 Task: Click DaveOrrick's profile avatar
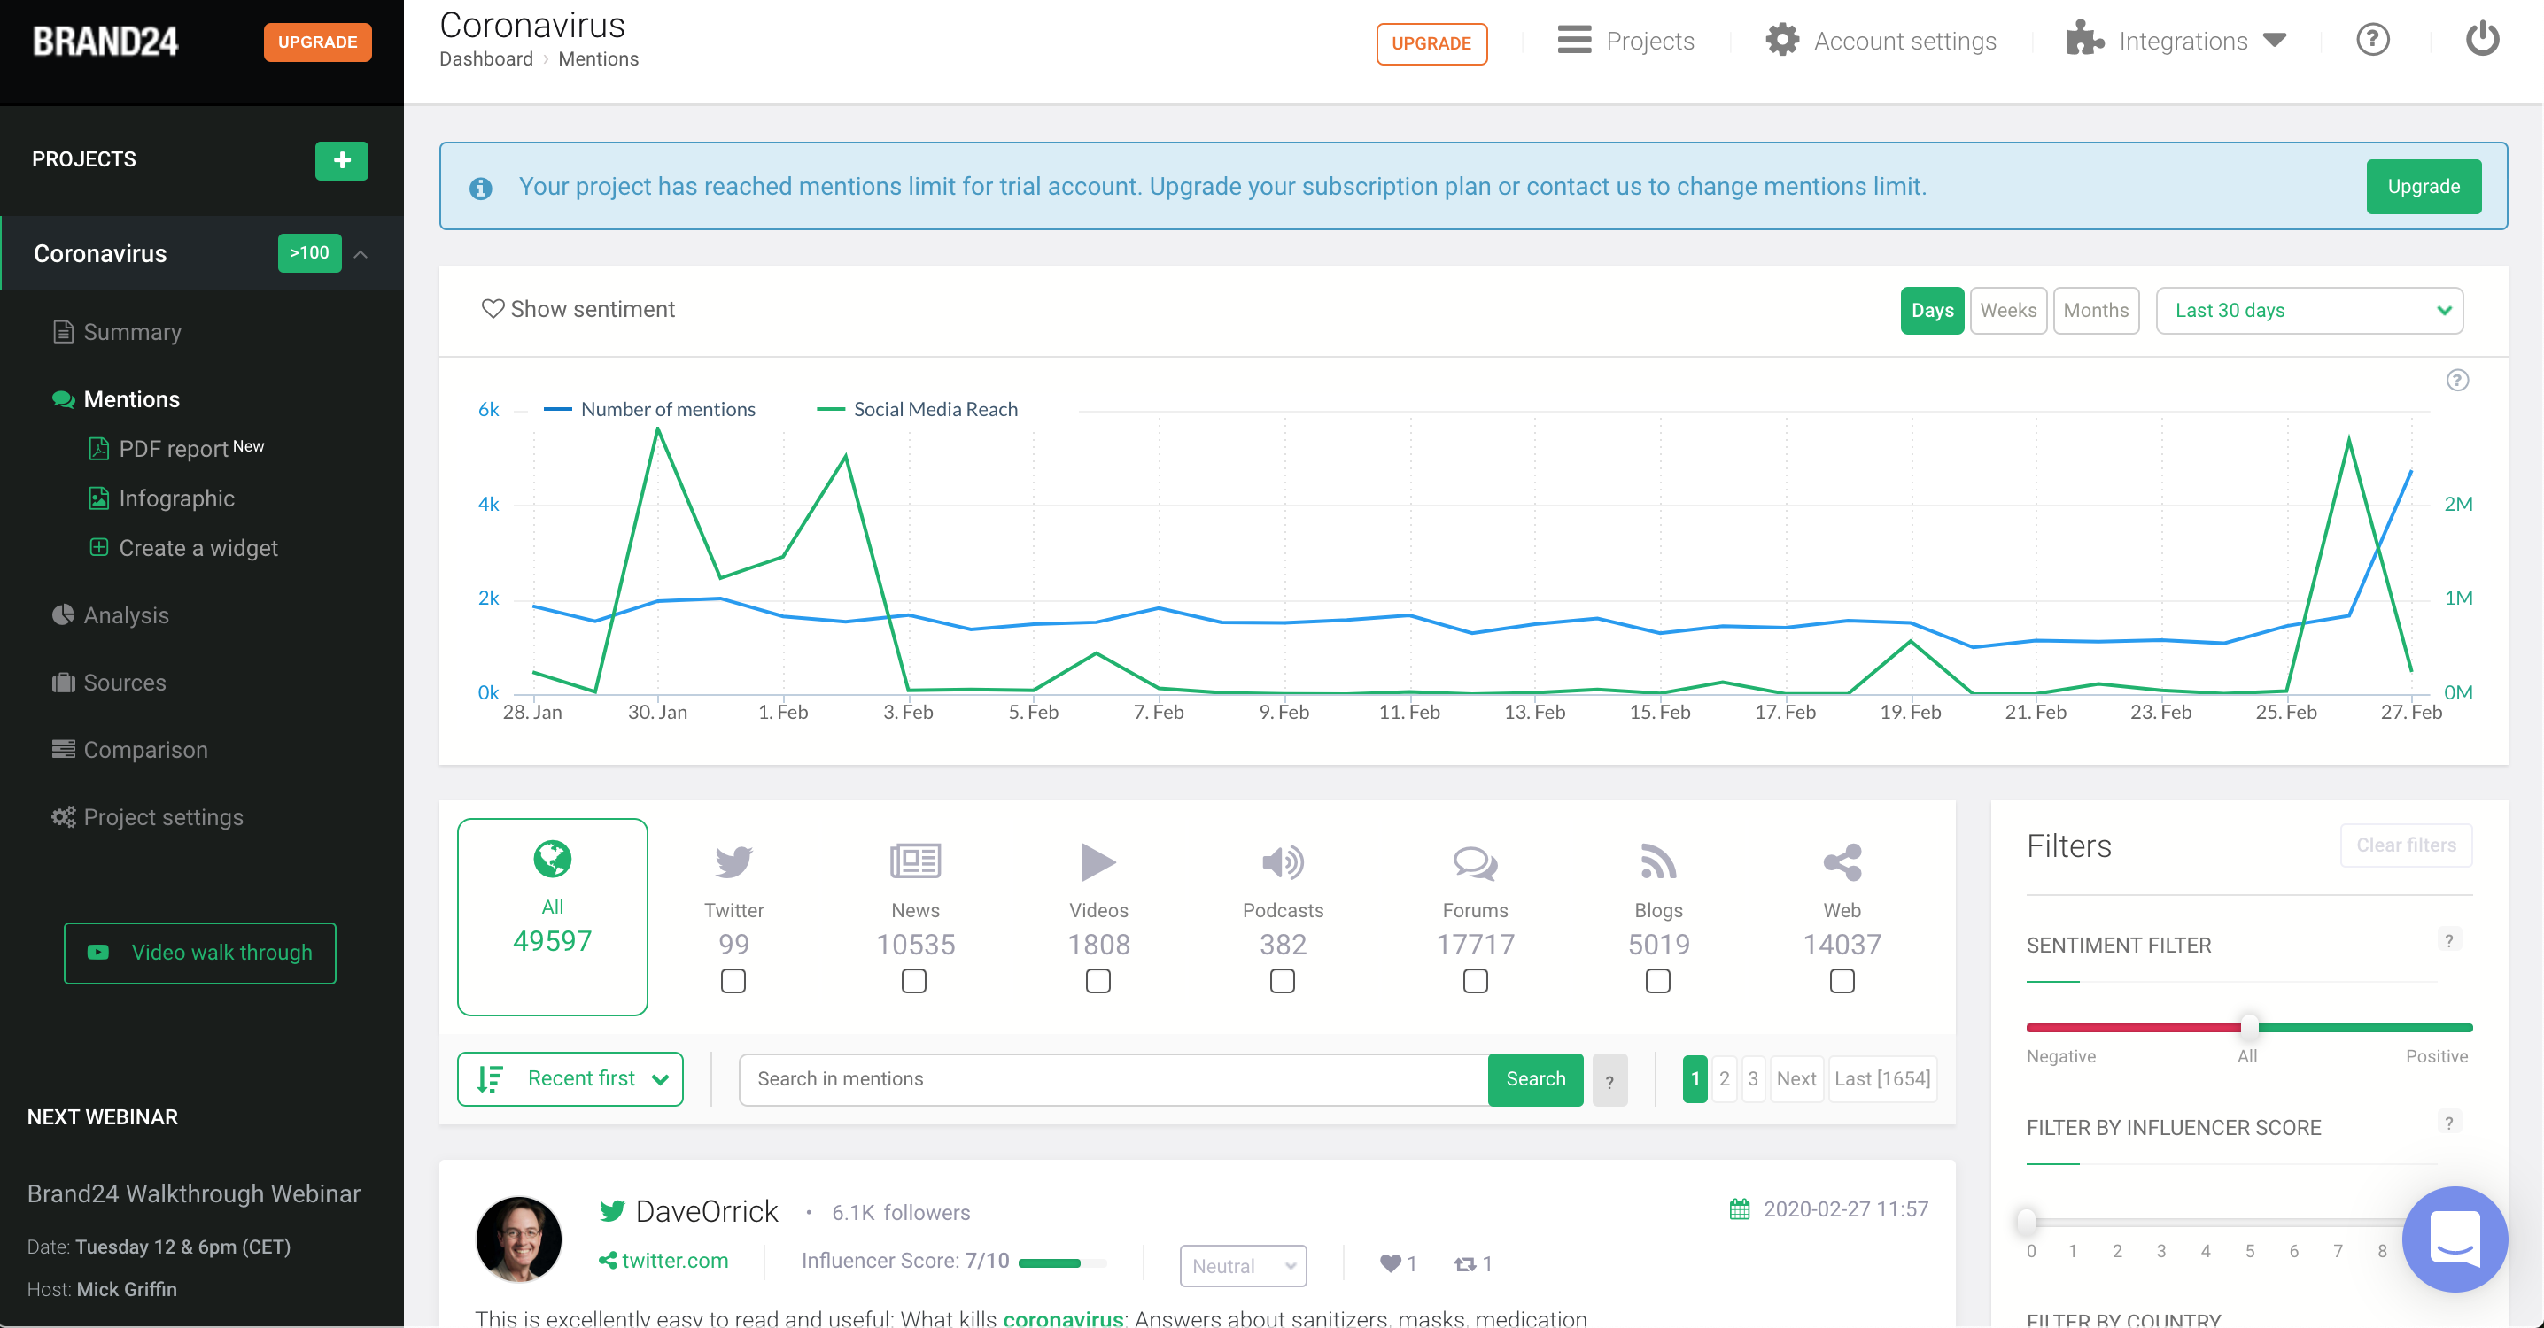click(x=518, y=1239)
